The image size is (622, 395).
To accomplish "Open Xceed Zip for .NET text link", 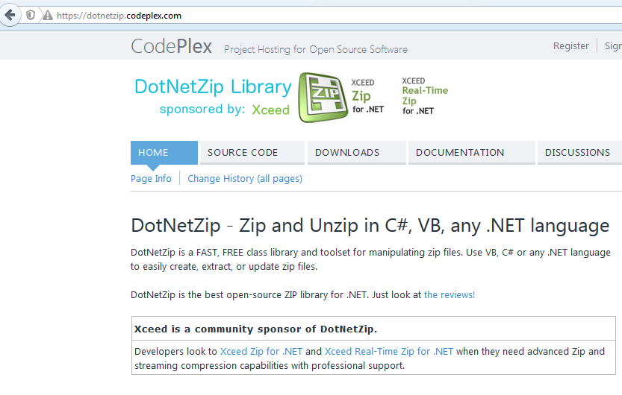I will (261, 352).
